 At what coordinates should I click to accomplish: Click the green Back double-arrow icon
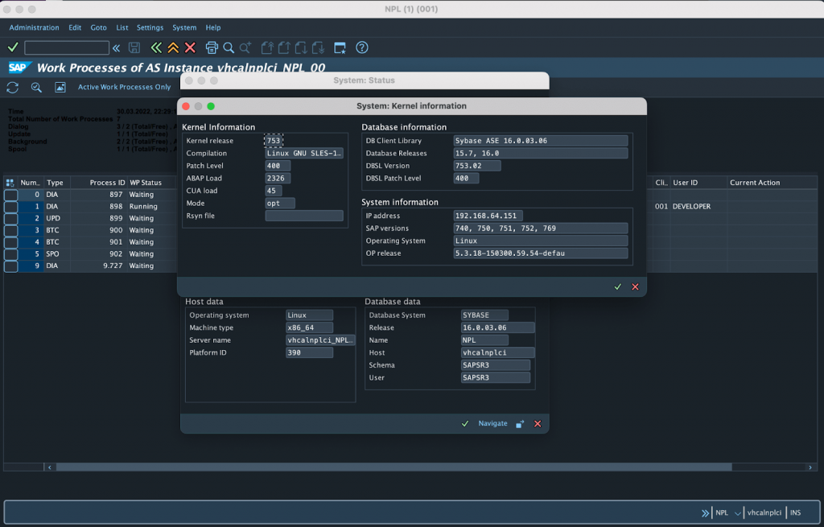coord(156,47)
